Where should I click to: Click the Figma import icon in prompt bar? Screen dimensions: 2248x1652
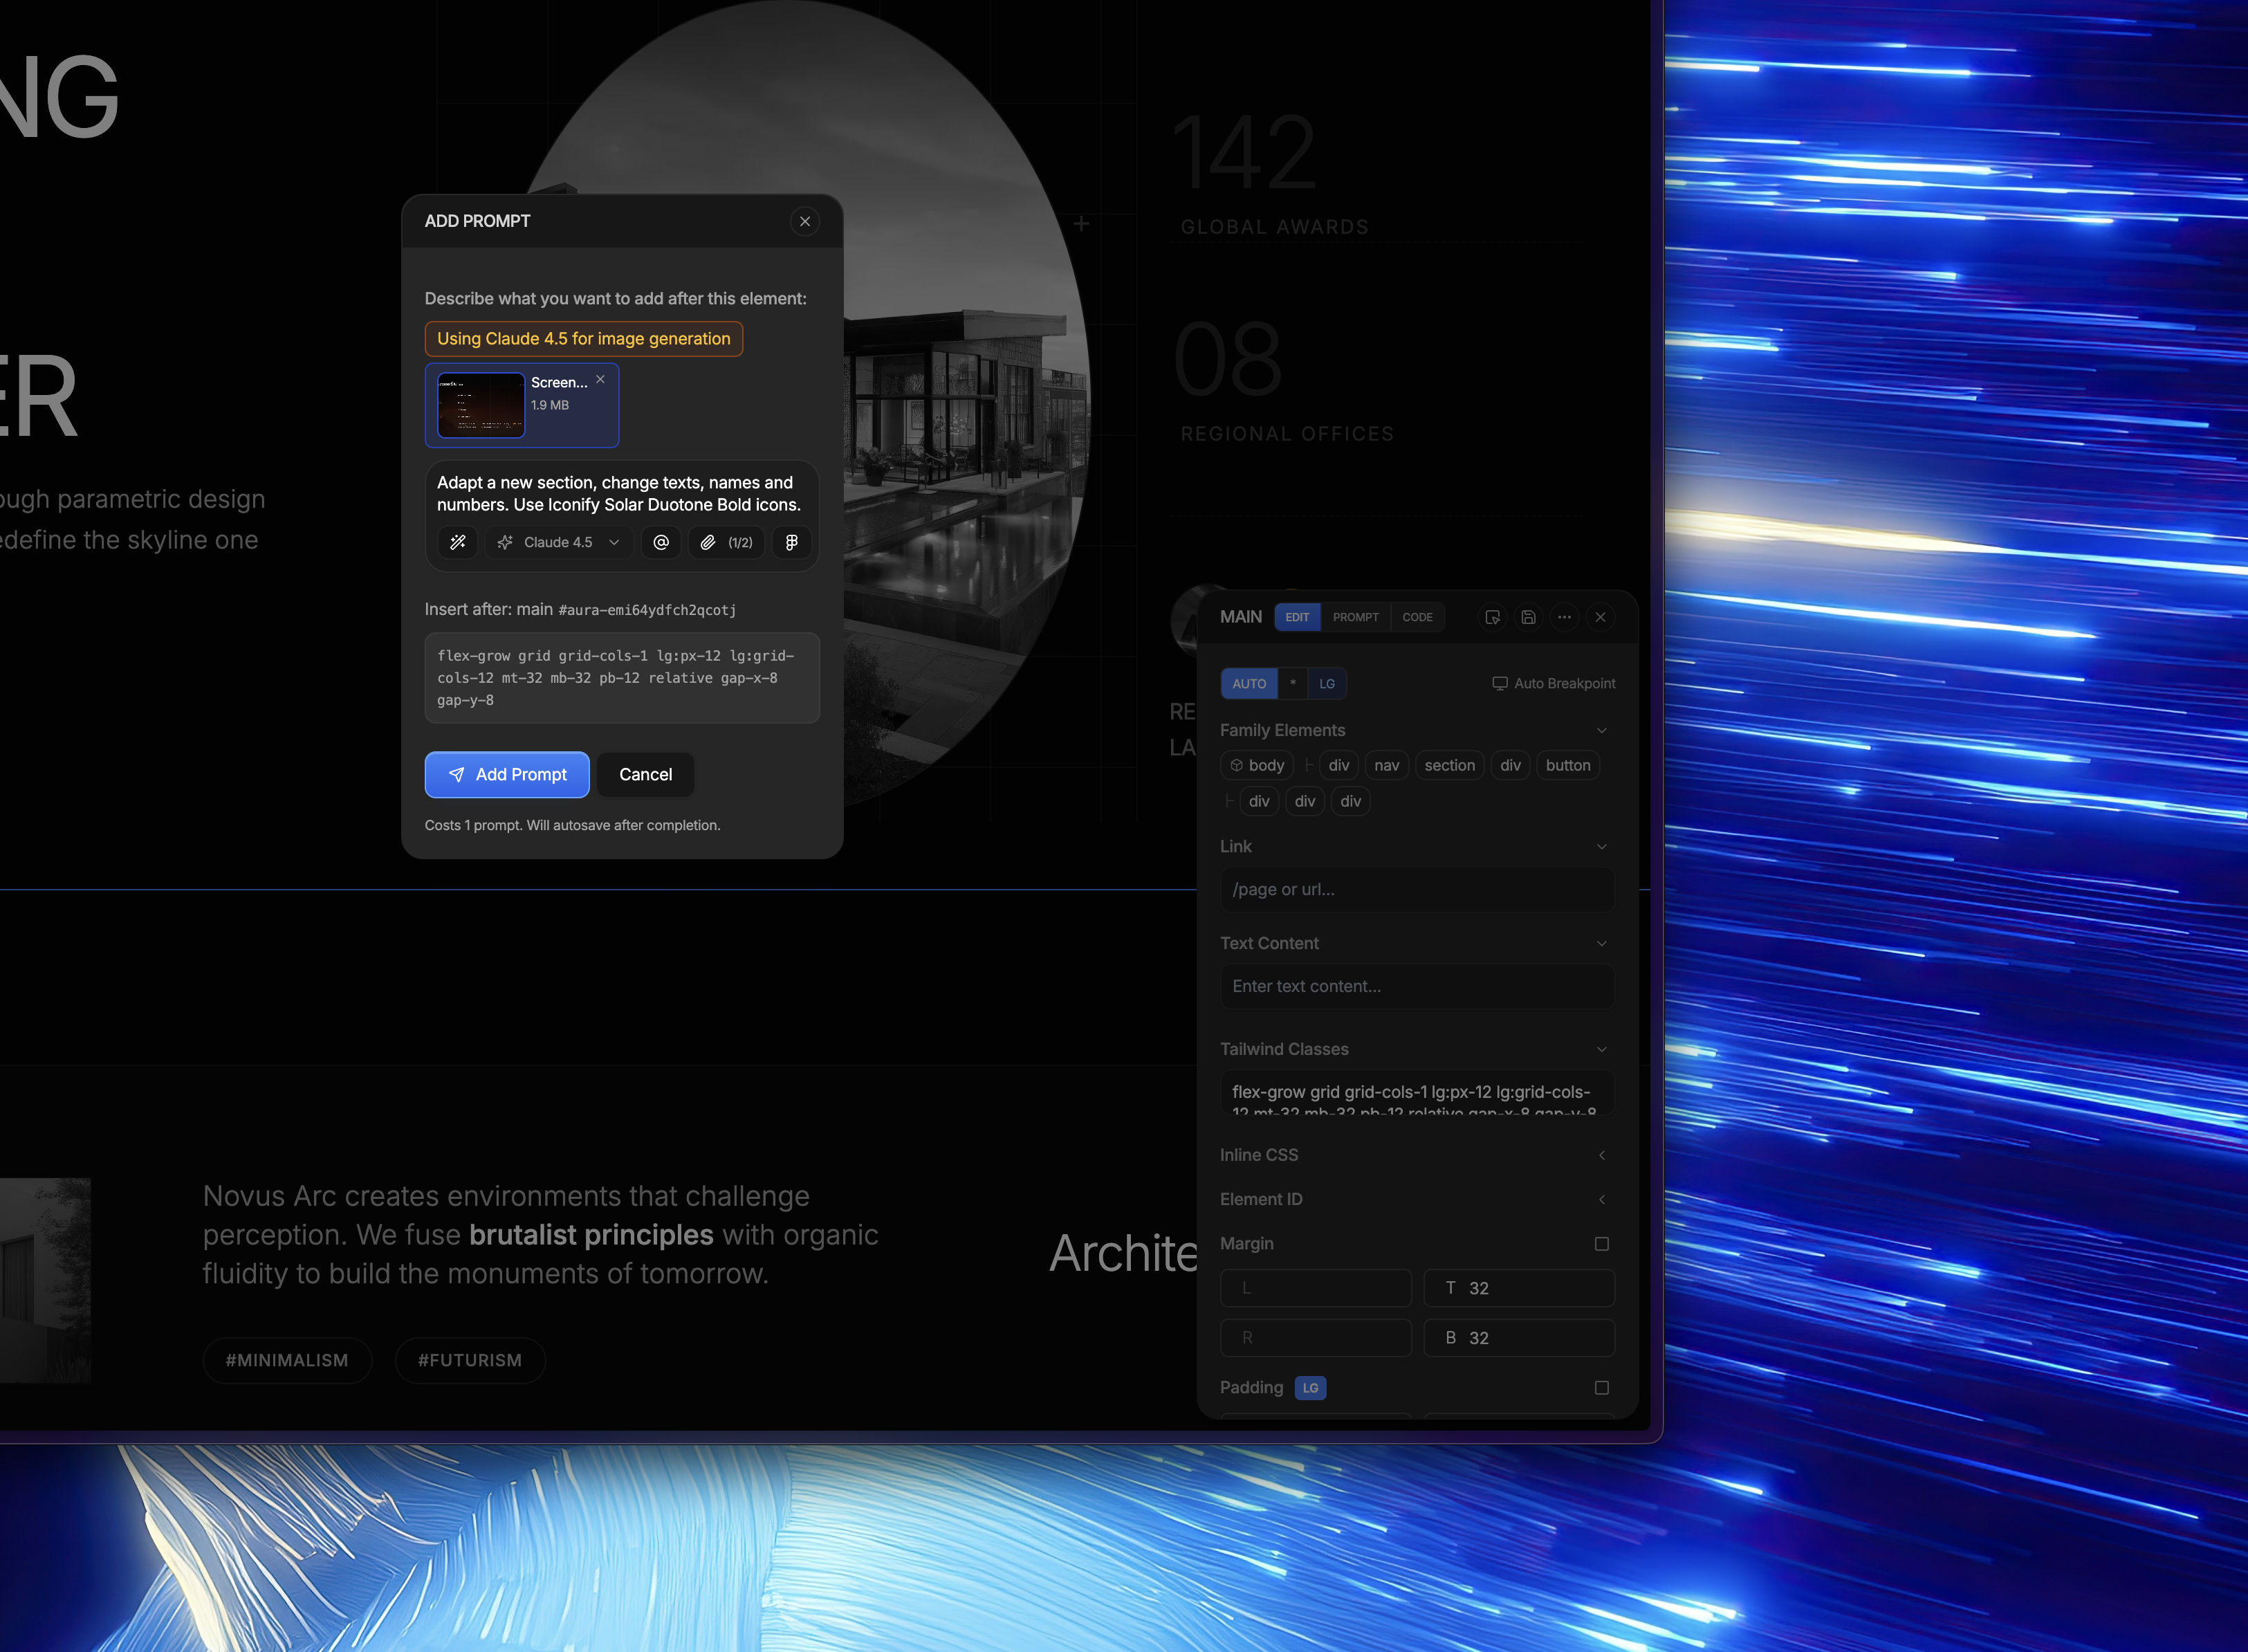tap(792, 542)
